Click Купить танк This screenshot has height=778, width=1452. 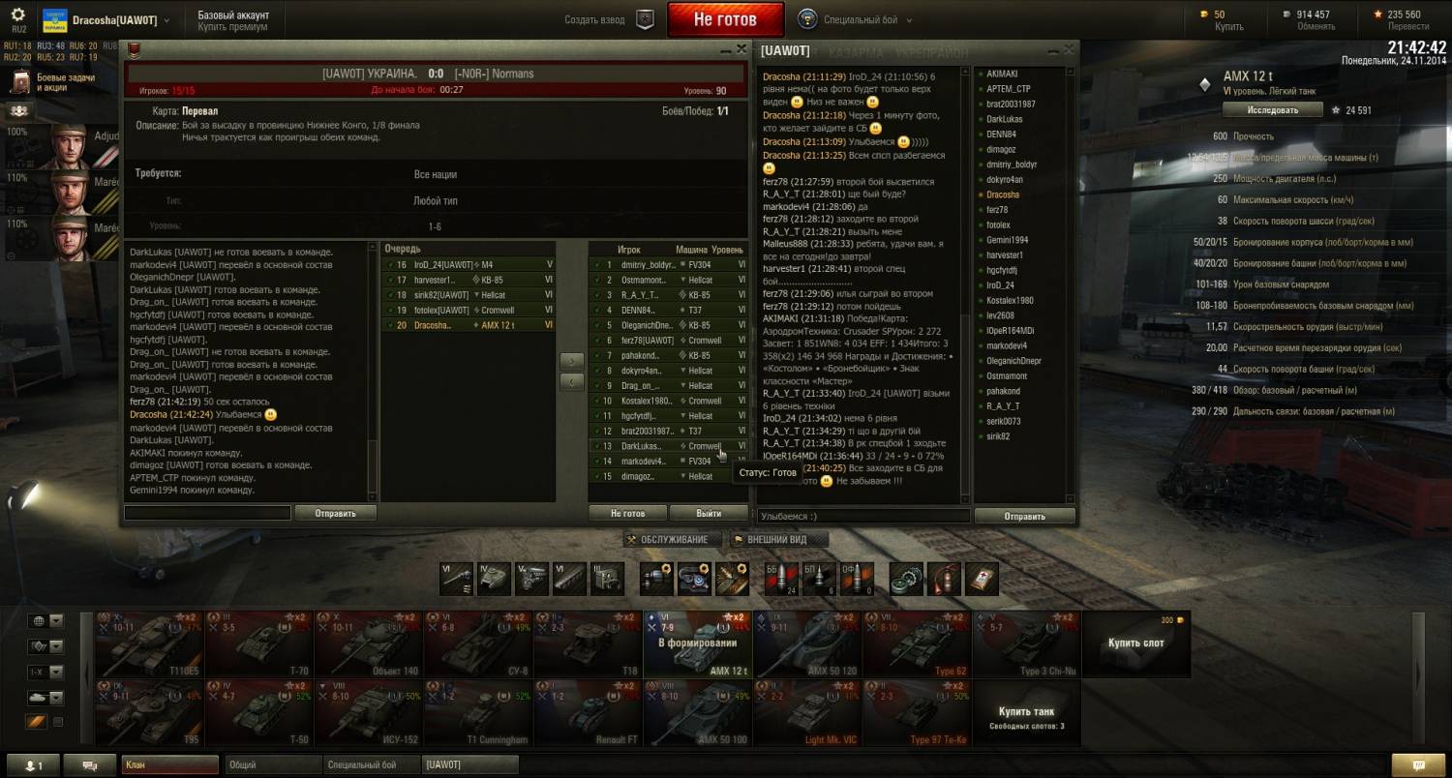tap(1026, 712)
